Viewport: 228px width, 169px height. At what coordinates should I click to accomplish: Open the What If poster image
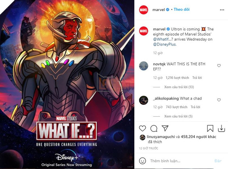coord(67,84)
